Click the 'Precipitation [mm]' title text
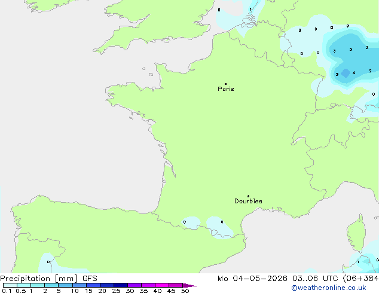Screen dimensions: 379x293 pos(39,279)
